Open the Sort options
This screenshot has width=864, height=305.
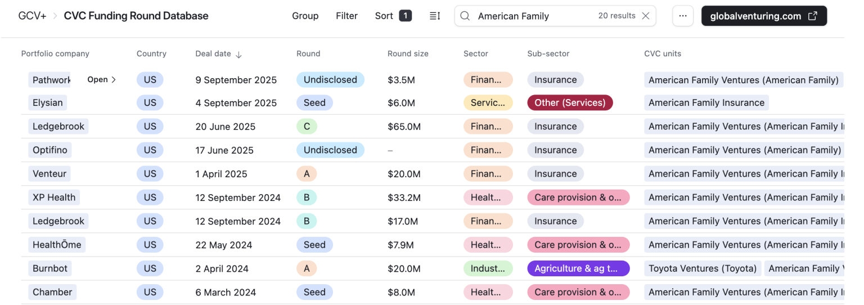(393, 16)
